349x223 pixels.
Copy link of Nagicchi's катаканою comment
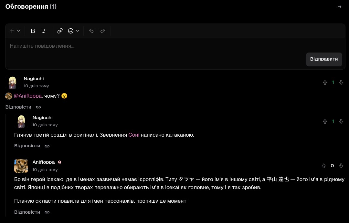[47, 146]
